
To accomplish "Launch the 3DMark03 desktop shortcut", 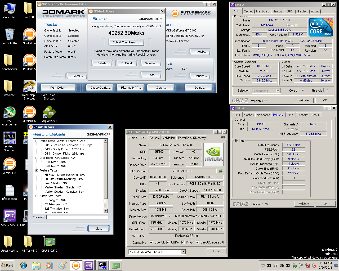I will tap(9, 166).
